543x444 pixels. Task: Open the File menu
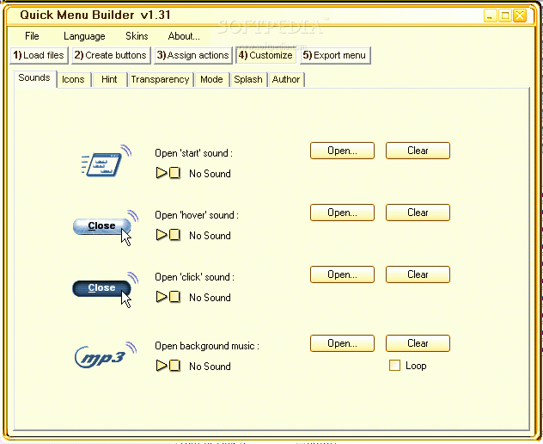pos(32,36)
